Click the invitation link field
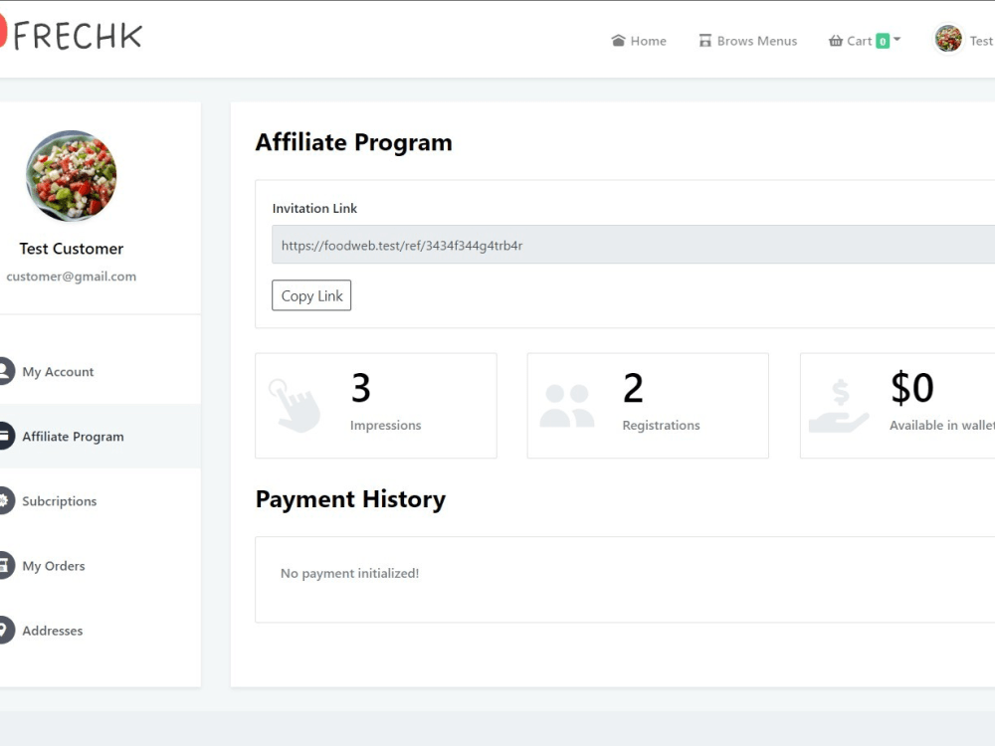The image size is (995, 746). [x=633, y=245]
